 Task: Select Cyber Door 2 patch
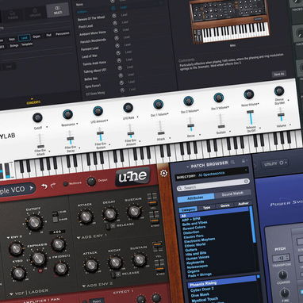click(x=201, y=290)
